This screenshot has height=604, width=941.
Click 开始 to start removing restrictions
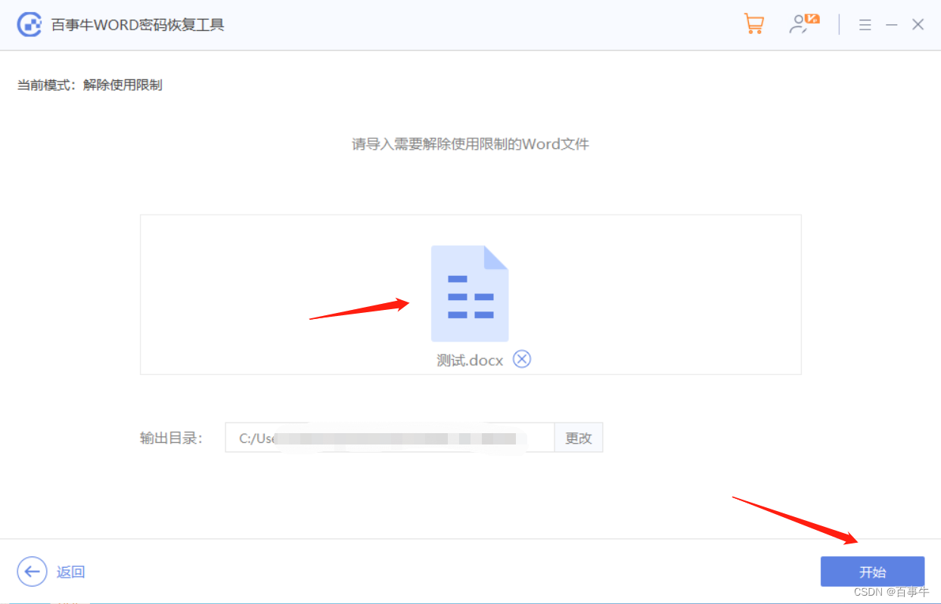click(x=872, y=571)
